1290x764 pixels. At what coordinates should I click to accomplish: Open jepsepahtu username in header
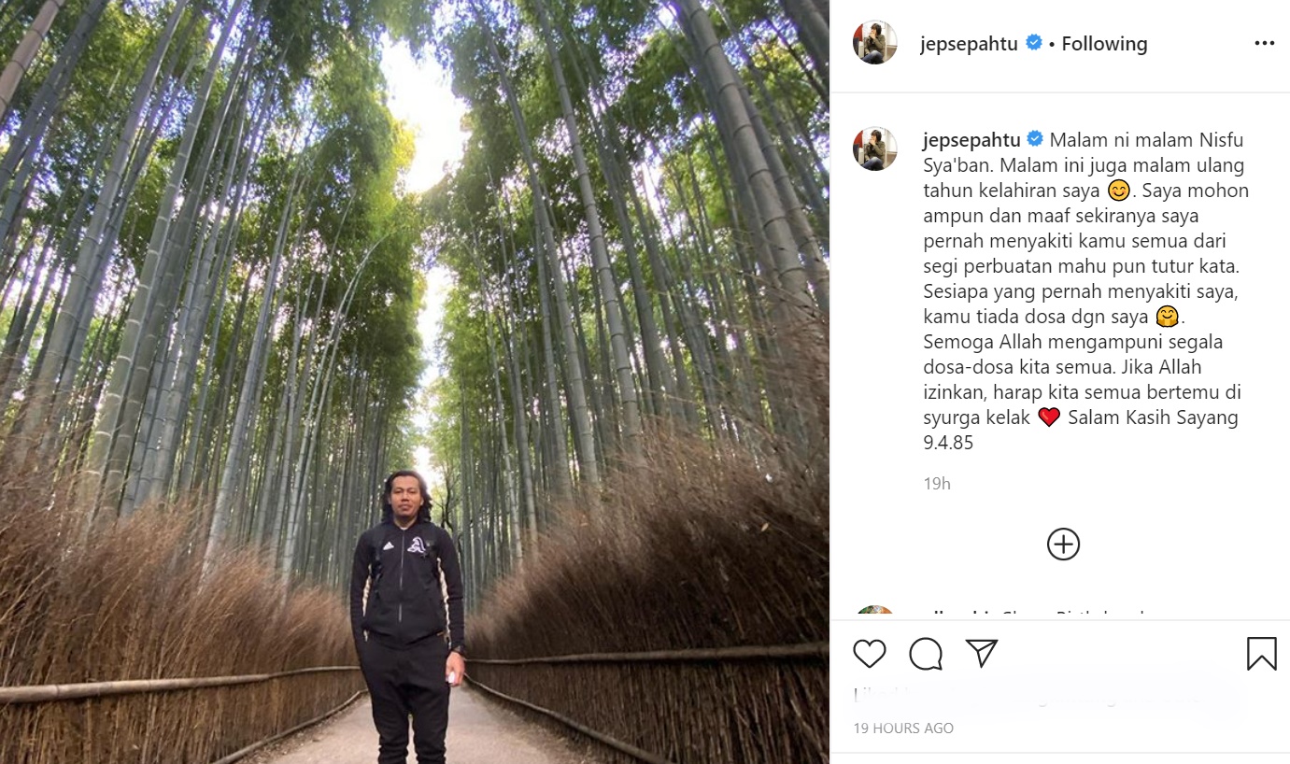point(968,44)
